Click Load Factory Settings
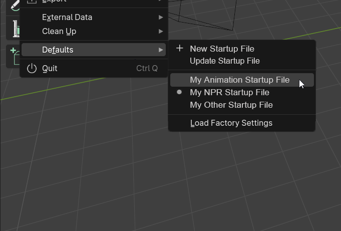Viewport: 341px width, 231px height. click(242, 123)
